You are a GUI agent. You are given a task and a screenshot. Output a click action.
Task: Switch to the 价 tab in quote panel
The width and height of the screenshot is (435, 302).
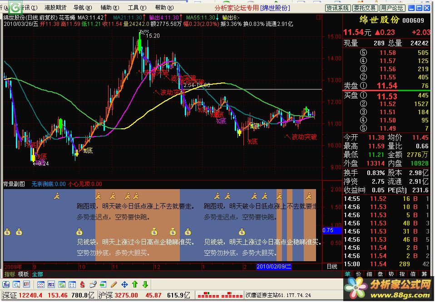point(358,274)
